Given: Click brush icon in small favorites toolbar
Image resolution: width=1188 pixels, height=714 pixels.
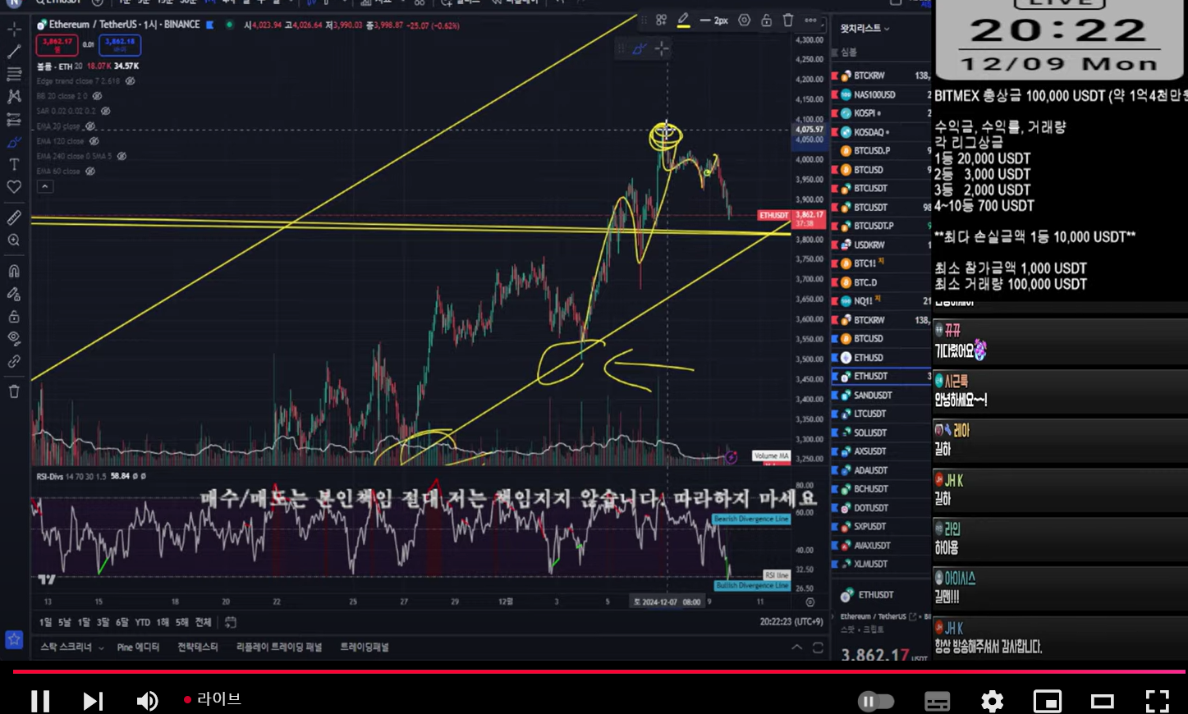Looking at the screenshot, I should click(x=639, y=49).
